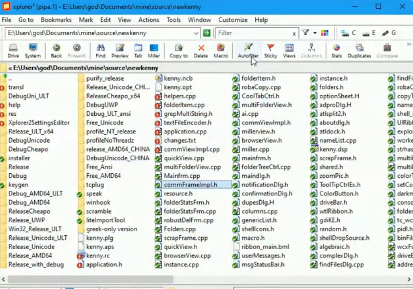The image size is (413, 289).
Task: Click the green Go arrow button
Action: coord(207,33)
